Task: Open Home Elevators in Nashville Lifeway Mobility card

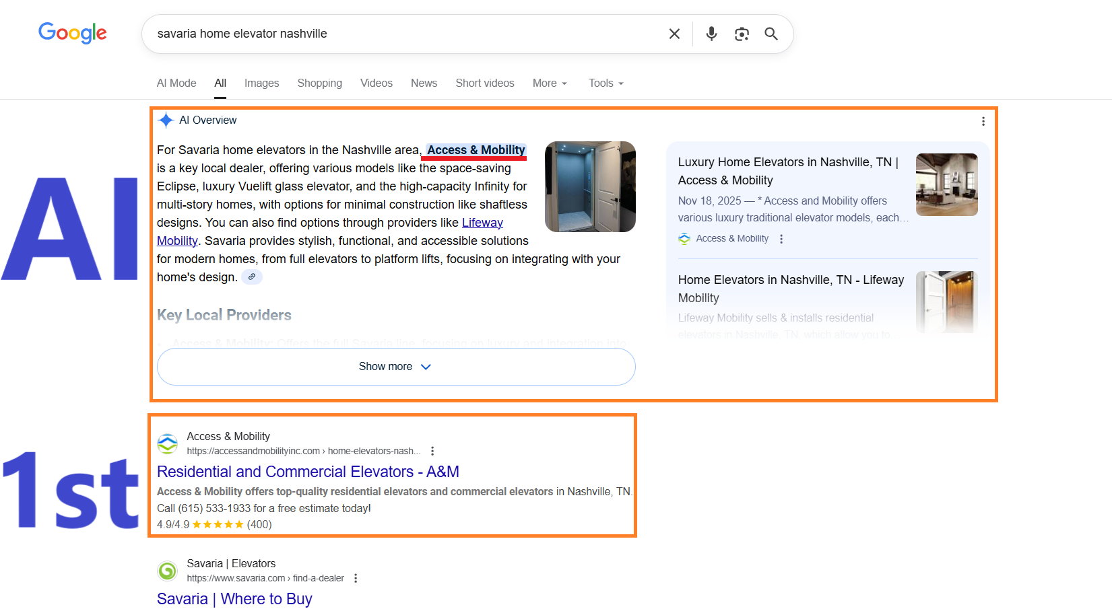Action: (791, 289)
